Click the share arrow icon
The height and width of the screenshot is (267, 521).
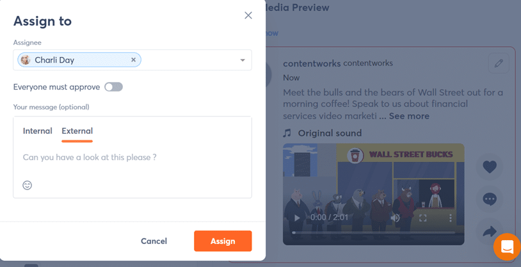[x=490, y=231]
